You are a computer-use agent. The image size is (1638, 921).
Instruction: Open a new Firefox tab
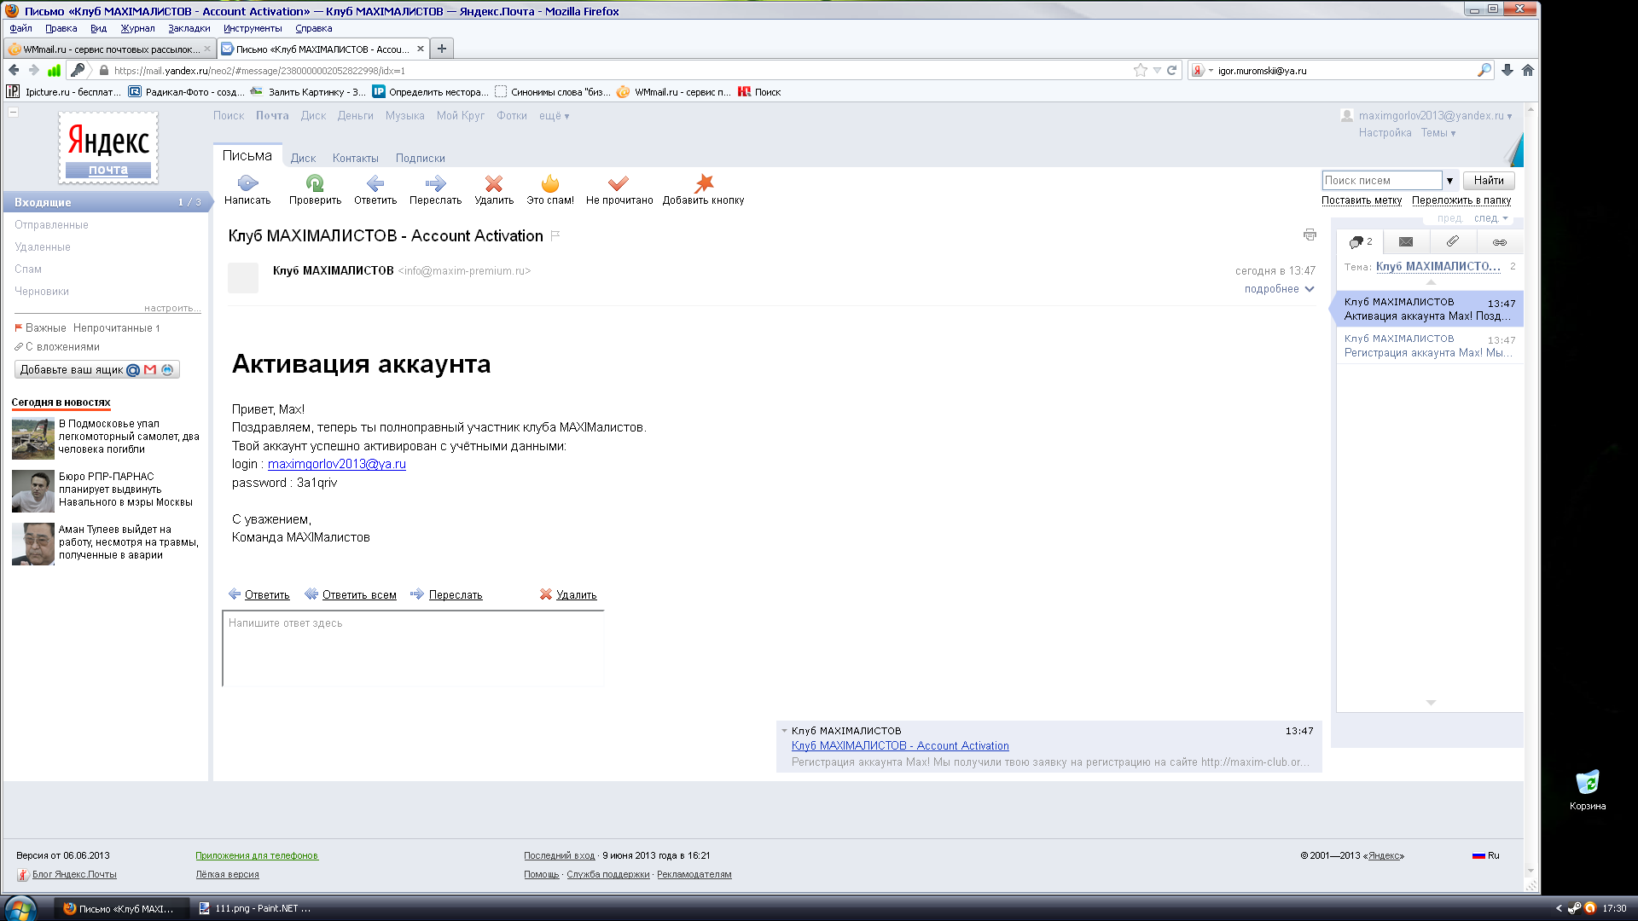click(x=442, y=49)
